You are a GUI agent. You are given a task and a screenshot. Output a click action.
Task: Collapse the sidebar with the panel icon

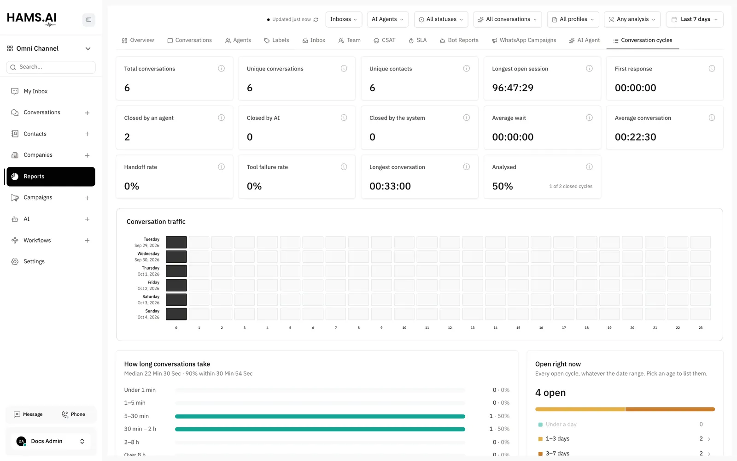(88, 20)
